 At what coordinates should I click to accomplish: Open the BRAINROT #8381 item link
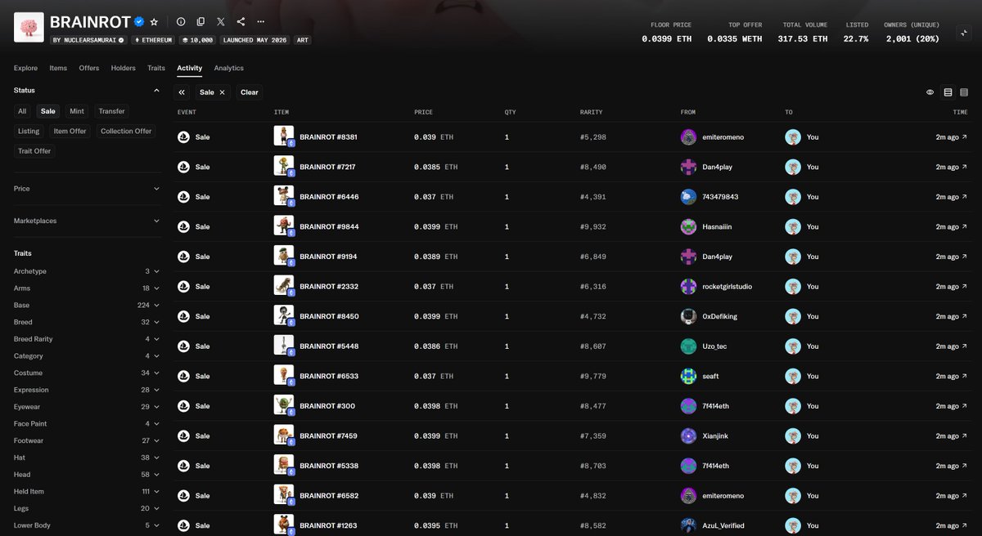click(328, 137)
